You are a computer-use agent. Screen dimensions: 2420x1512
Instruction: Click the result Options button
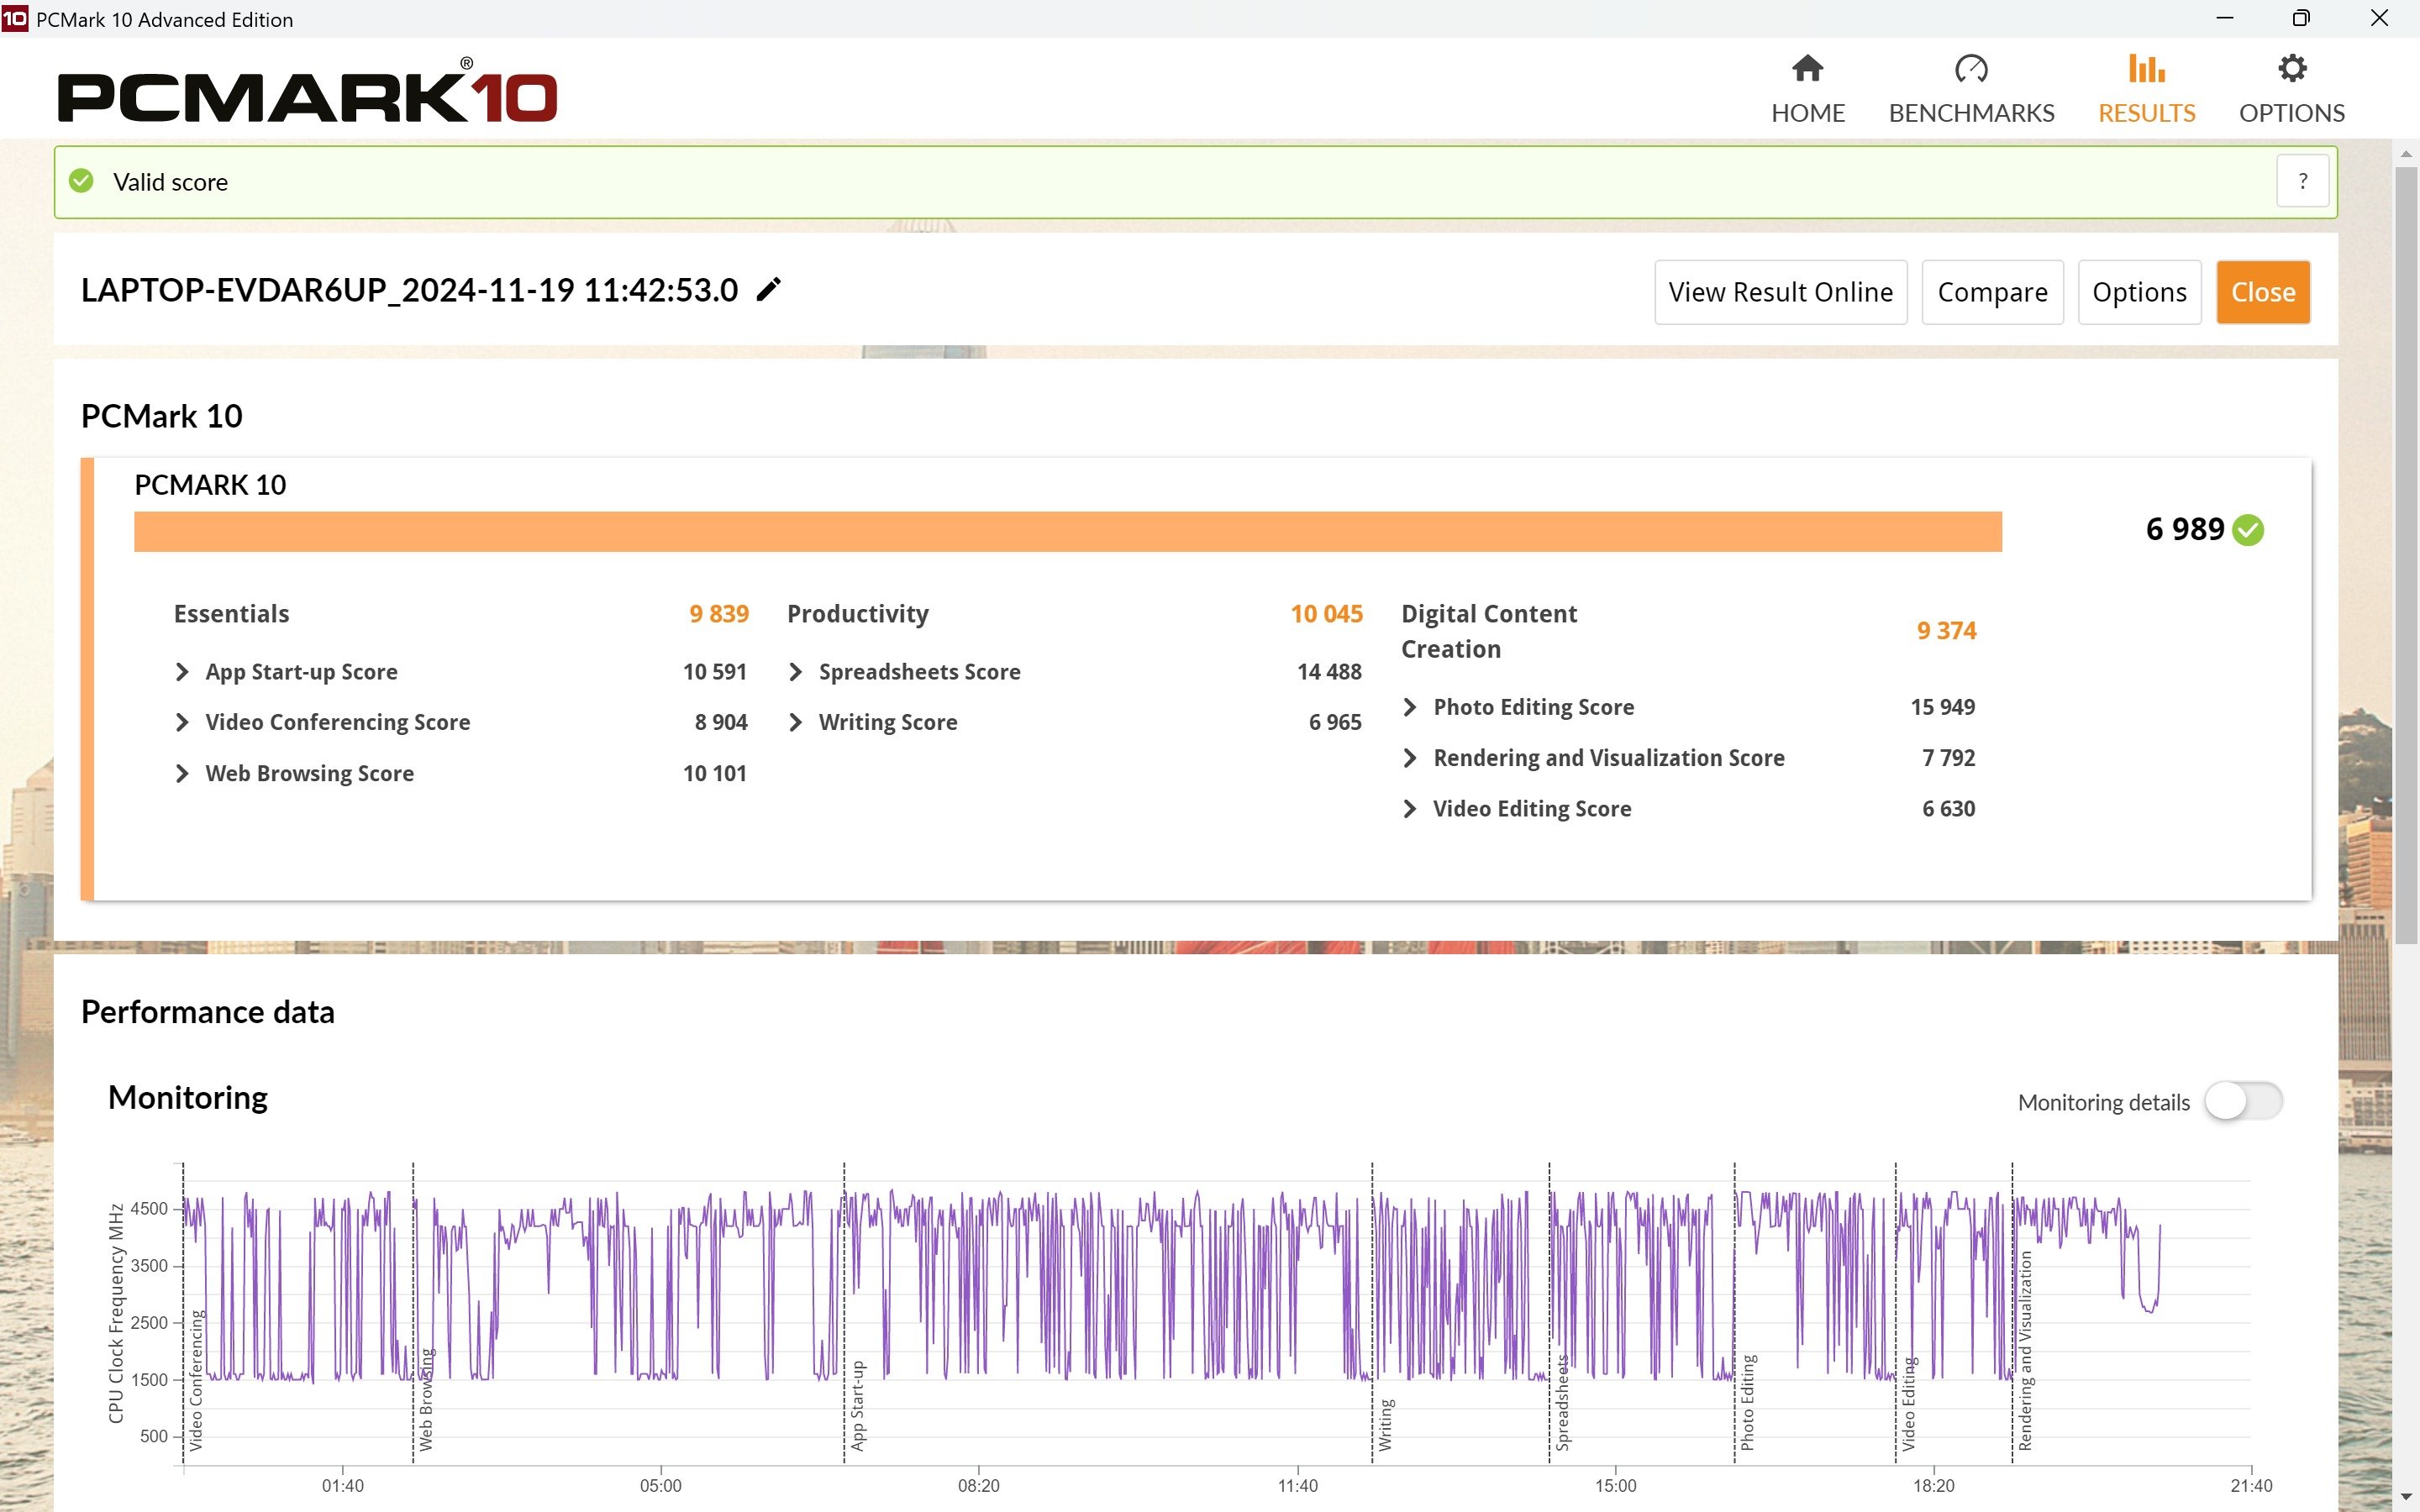[2139, 292]
